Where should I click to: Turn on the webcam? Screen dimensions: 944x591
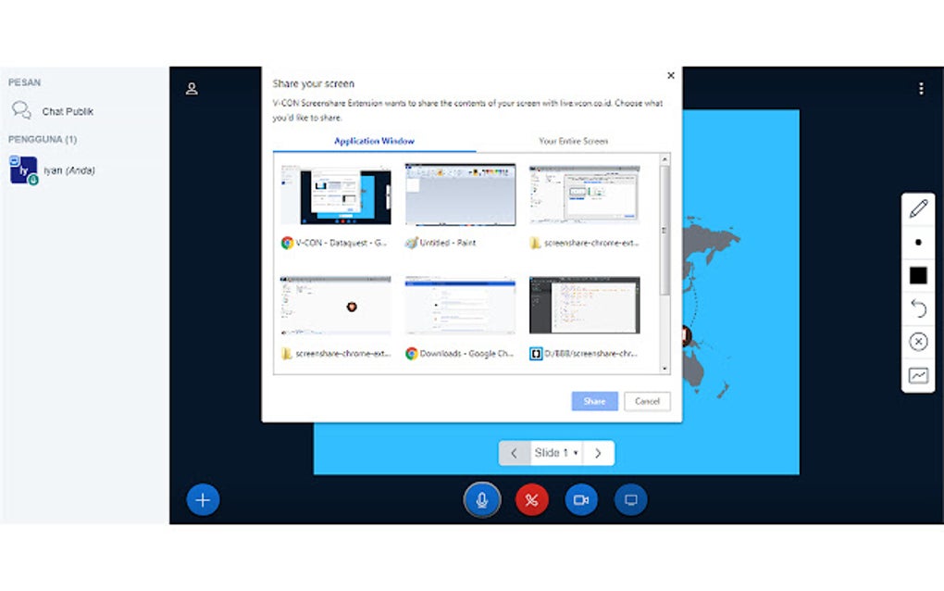(581, 499)
